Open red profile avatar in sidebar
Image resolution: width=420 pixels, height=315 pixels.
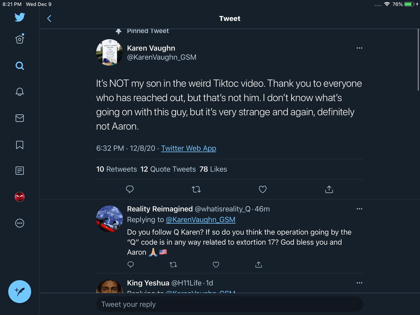pos(20,197)
